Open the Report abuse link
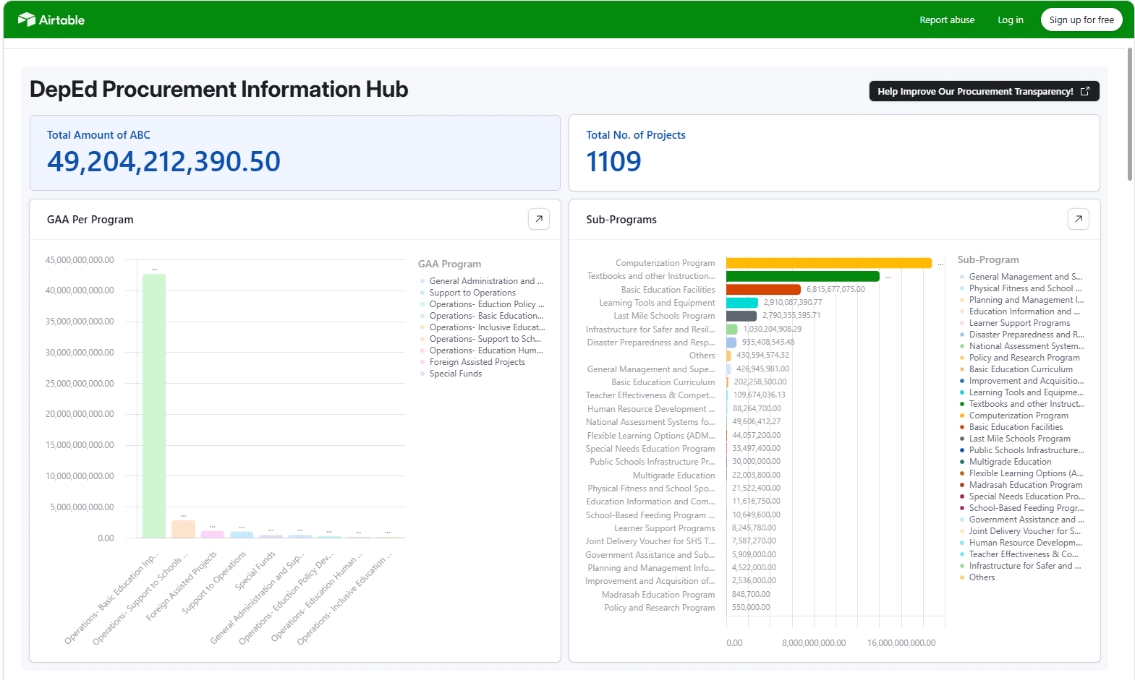The height and width of the screenshot is (680, 1135). [947, 20]
